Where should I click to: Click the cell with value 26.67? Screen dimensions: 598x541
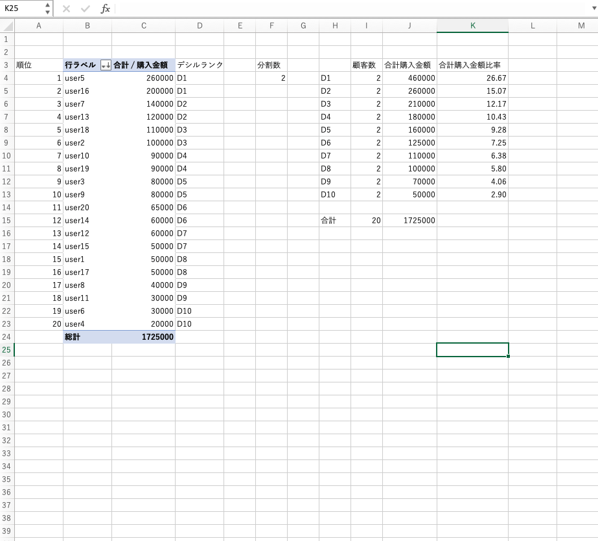[472, 78]
